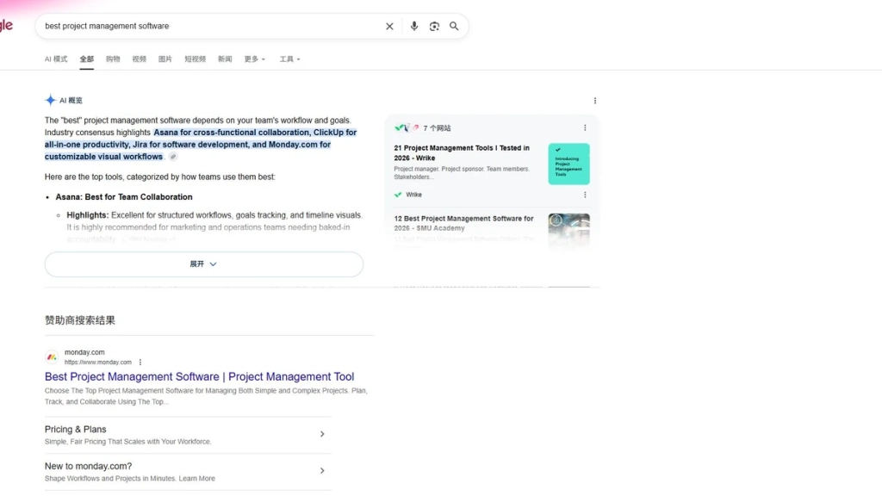Click the highlighted Asana cross-functional summary text
882x496 pixels.
pyautogui.click(x=201, y=145)
